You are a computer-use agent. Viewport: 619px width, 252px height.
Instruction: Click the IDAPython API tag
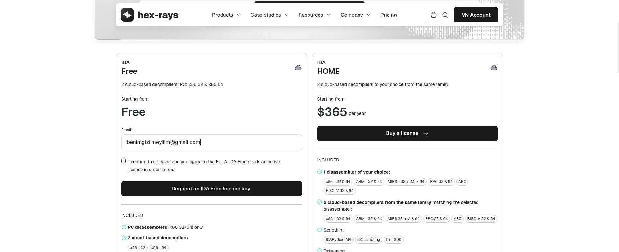tap(339, 240)
